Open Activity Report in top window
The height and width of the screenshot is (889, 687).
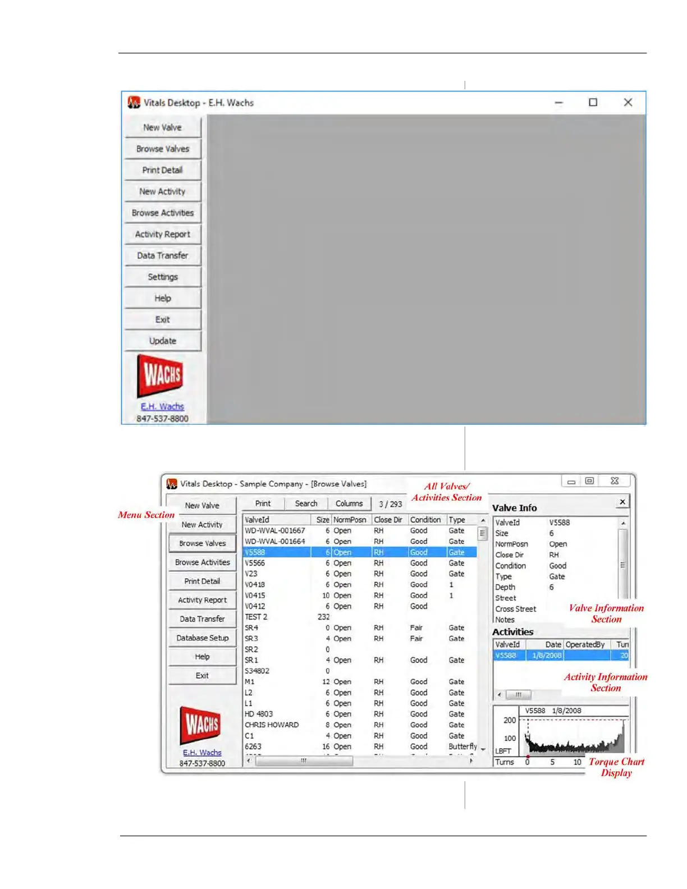point(162,234)
